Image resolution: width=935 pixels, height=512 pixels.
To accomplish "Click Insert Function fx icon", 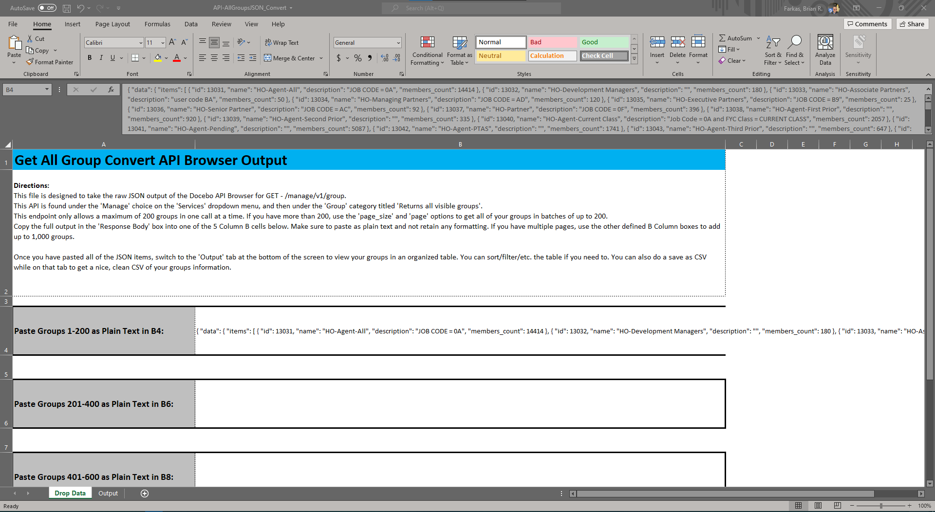I will 111,90.
